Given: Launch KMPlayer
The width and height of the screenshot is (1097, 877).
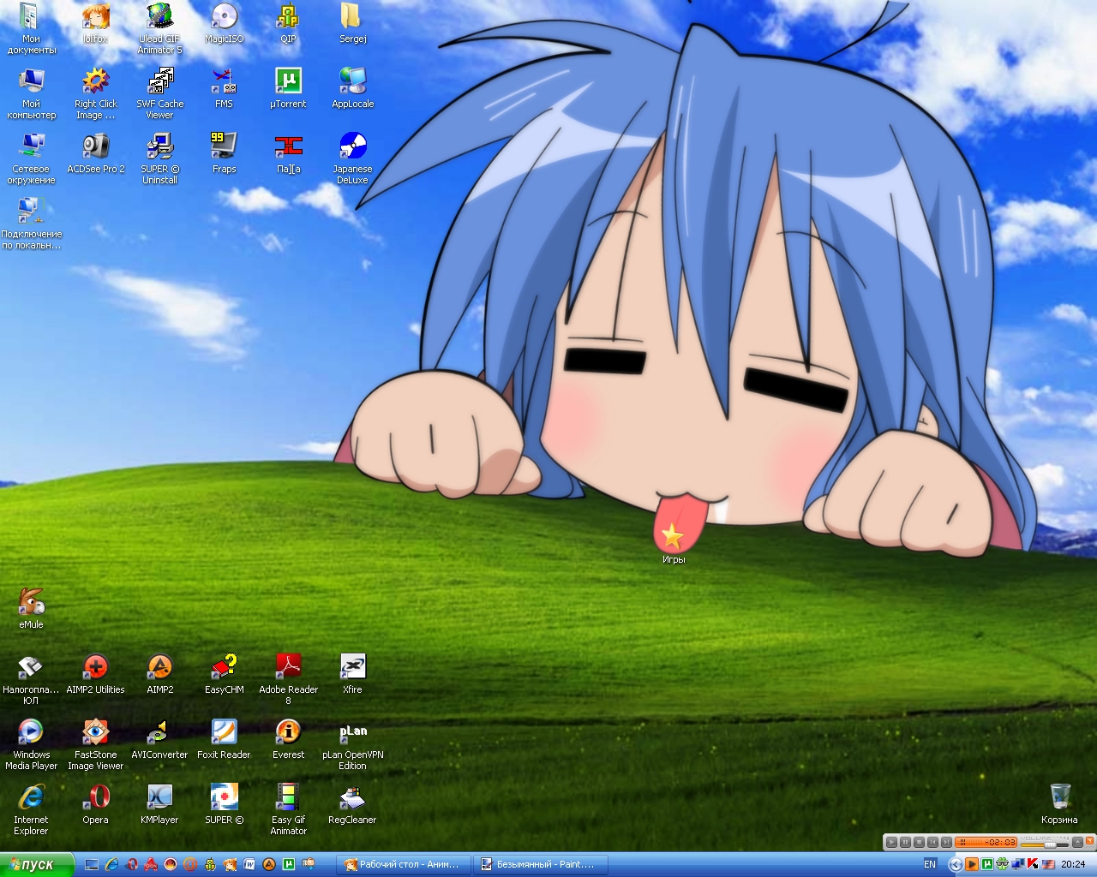Looking at the screenshot, I should click(159, 804).
